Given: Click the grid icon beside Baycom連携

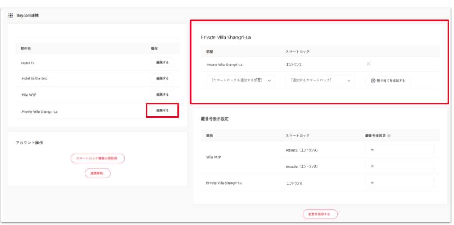Looking at the screenshot, I should pos(11,15).
